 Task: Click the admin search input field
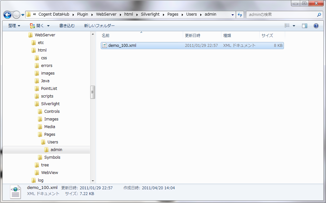point(282,15)
